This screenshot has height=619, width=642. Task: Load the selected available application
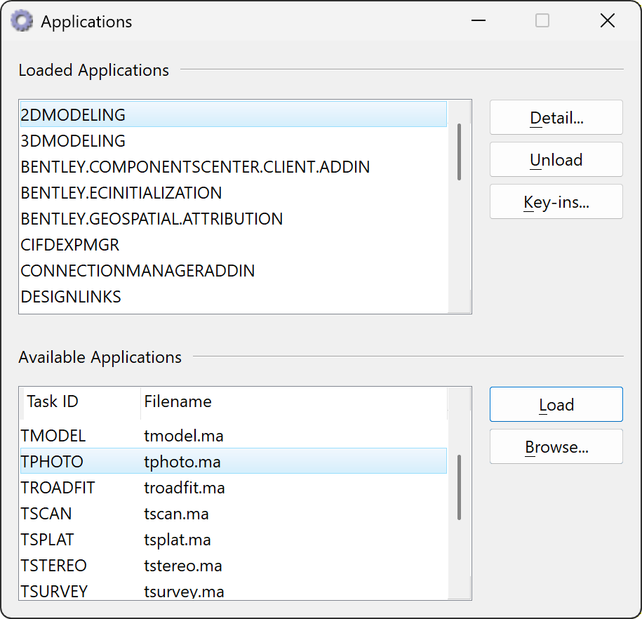(556, 404)
